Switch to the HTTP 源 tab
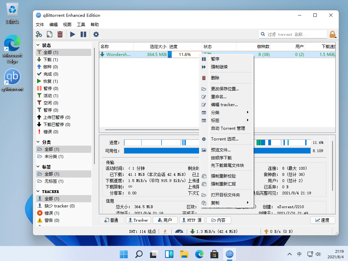Screen dimensions: 348x261 pos(192,220)
